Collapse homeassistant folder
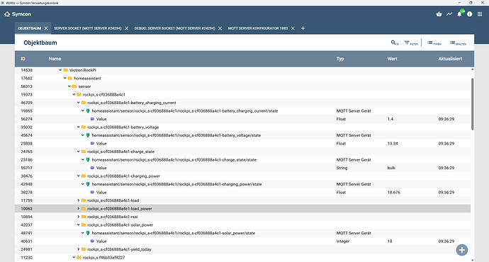The width and height of the screenshot is (489, 262). click(65, 78)
